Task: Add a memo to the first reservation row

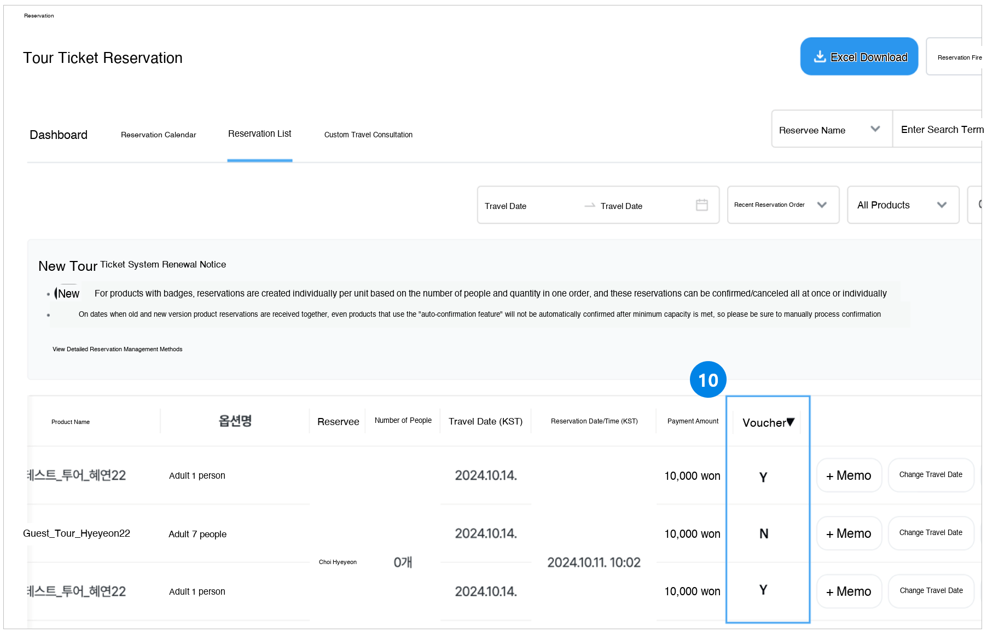Action: (849, 475)
